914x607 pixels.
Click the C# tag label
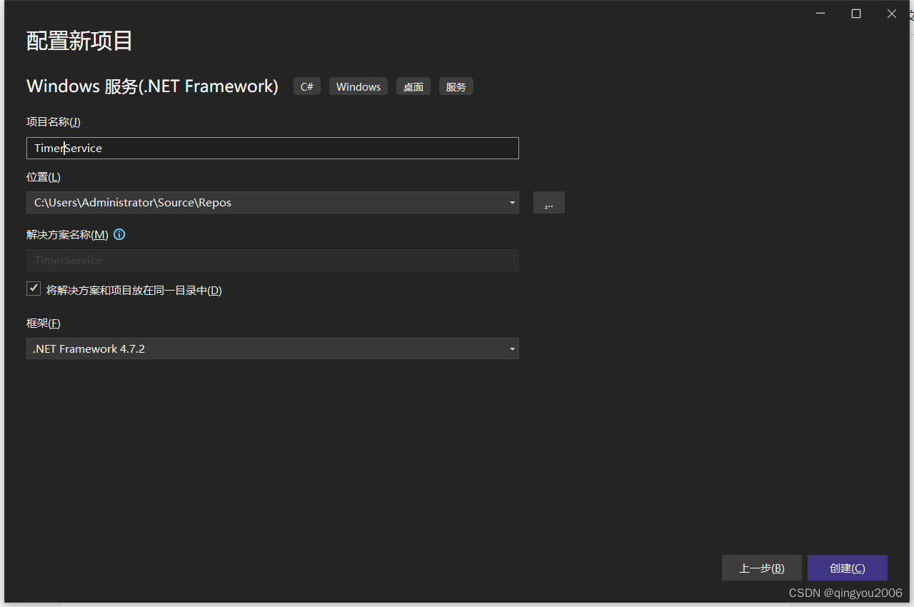click(x=307, y=86)
